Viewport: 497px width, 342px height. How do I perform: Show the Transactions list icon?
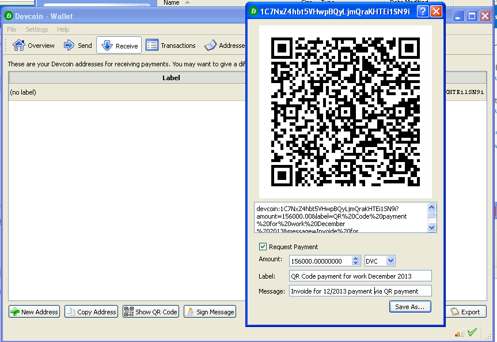point(152,46)
